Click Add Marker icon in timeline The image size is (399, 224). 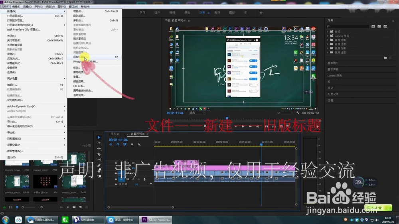(132, 144)
